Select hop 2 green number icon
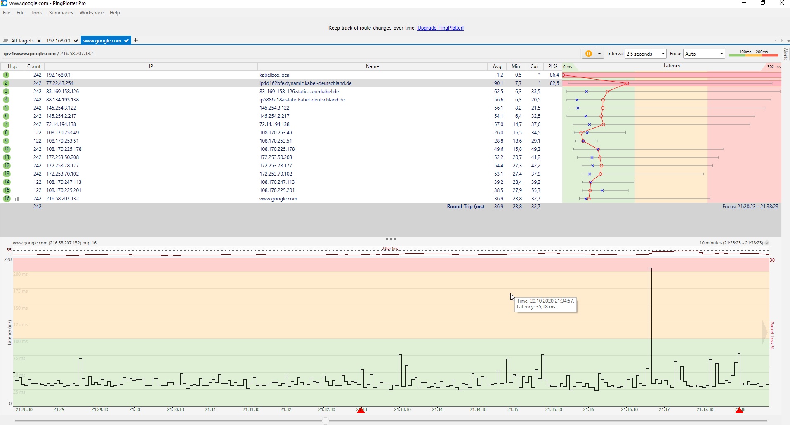 pyautogui.click(x=6, y=83)
